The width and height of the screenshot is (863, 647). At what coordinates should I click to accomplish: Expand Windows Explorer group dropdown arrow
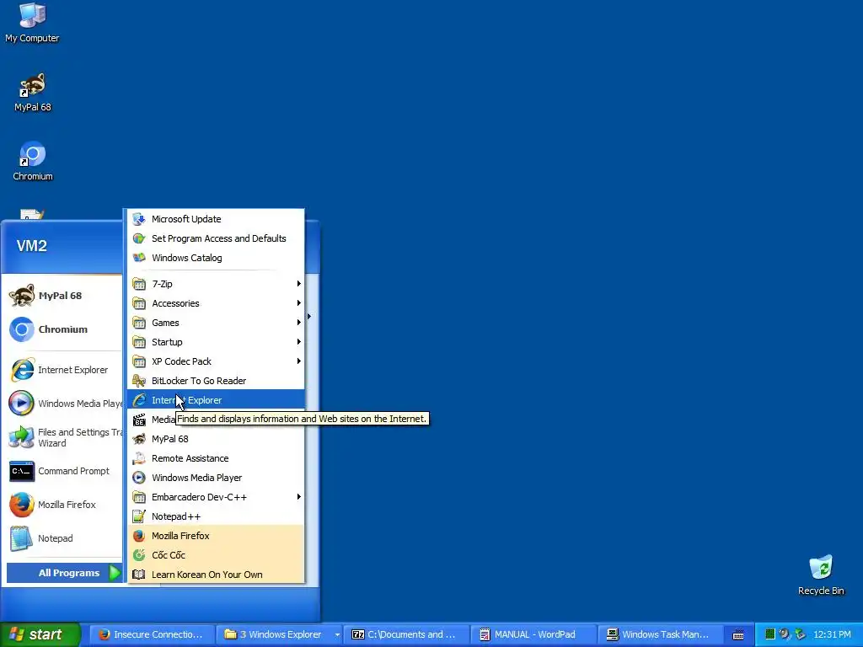coord(337,635)
